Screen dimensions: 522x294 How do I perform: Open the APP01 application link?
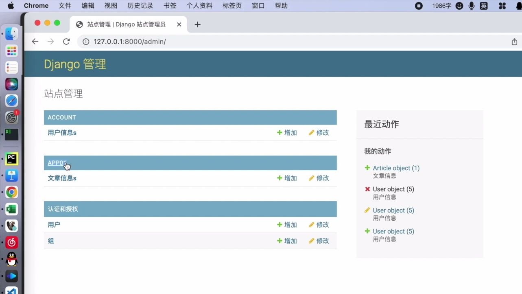pos(56,163)
